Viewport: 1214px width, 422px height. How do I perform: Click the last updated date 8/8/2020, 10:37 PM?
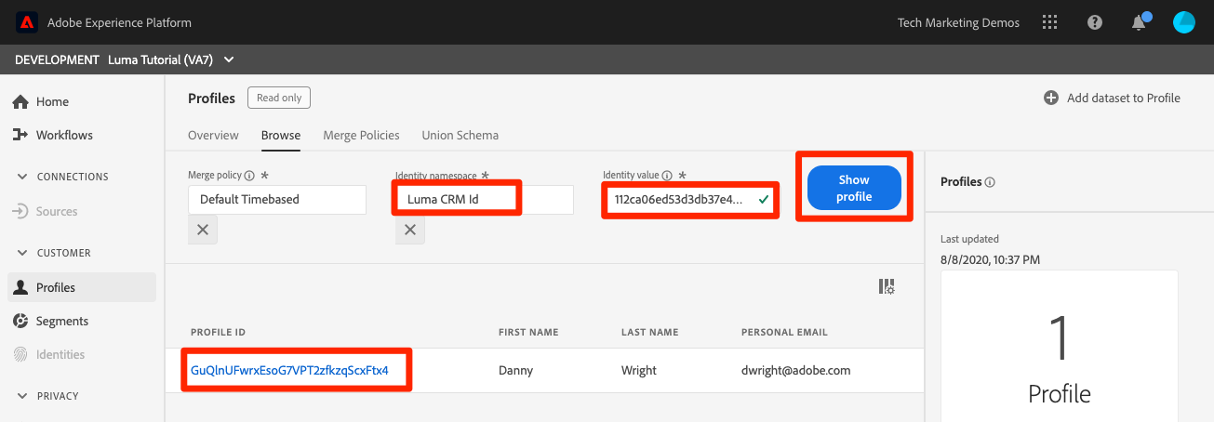coord(991,259)
